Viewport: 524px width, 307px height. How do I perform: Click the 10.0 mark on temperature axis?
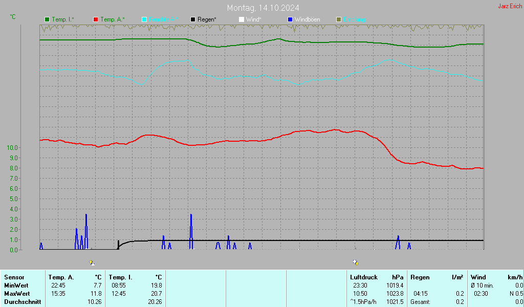pyautogui.click(x=12, y=148)
